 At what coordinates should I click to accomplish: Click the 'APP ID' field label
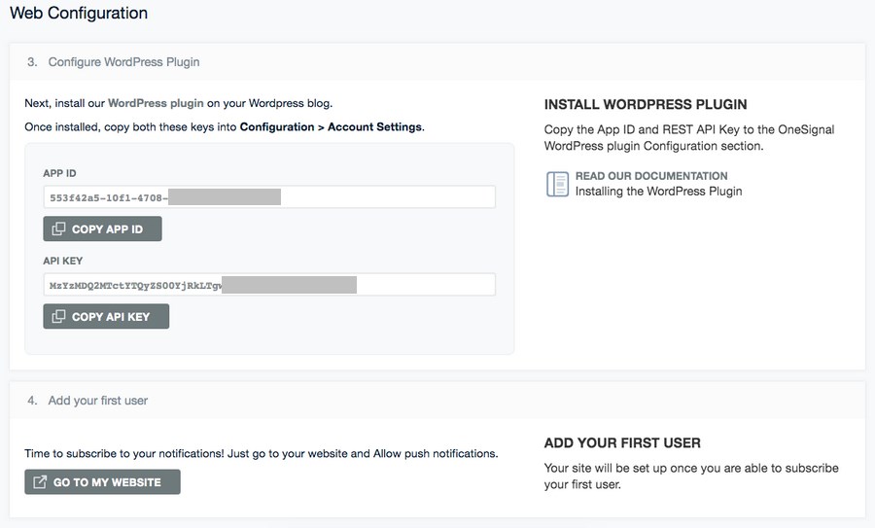pos(59,173)
